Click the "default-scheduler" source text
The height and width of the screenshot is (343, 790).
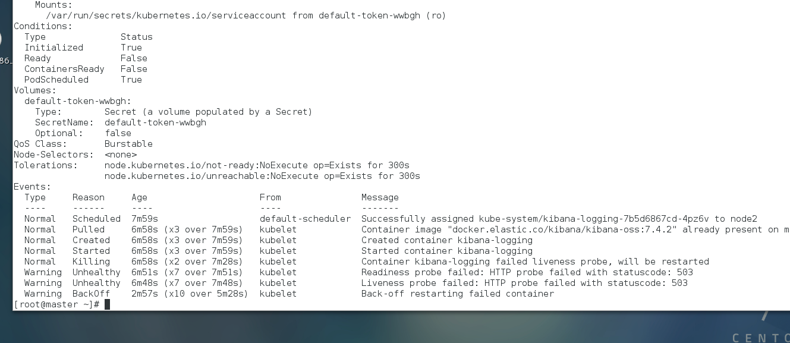[x=305, y=219]
